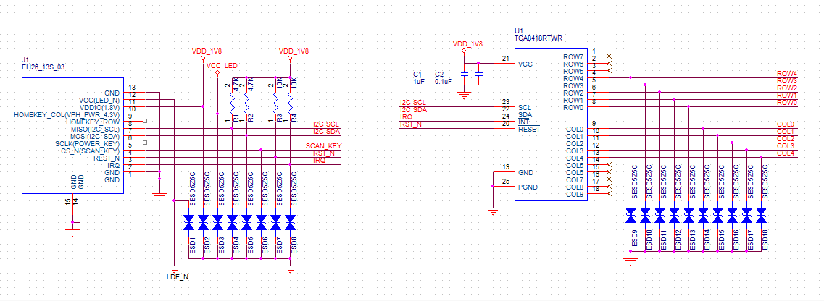The image size is (824, 301).
Task: Click the no-connect X on ROW5 pin 3
Action: tap(609, 70)
